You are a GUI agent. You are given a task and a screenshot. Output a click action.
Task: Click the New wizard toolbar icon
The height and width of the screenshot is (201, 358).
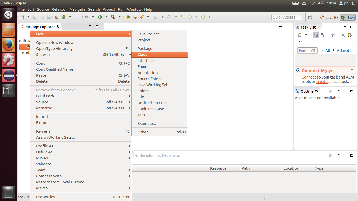pyautogui.click(x=22, y=17)
